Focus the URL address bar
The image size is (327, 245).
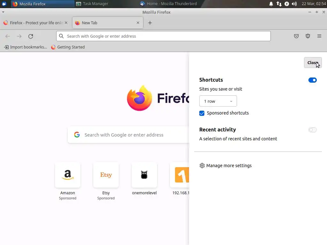coord(163,36)
